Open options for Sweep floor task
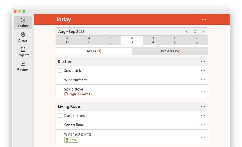The height and width of the screenshot is (147, 242). click(x=203, y=125)
